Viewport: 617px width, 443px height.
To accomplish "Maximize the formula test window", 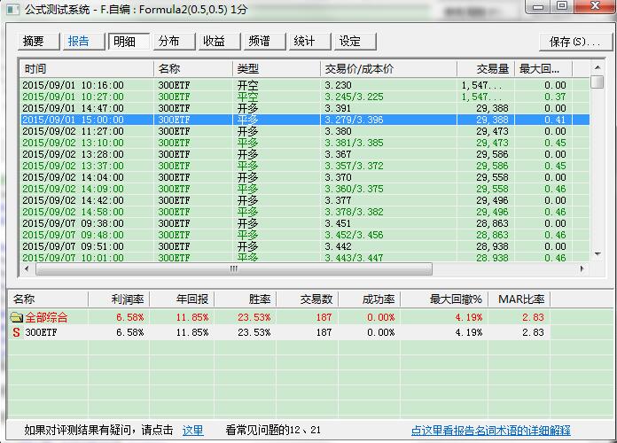I will (563, 7).
